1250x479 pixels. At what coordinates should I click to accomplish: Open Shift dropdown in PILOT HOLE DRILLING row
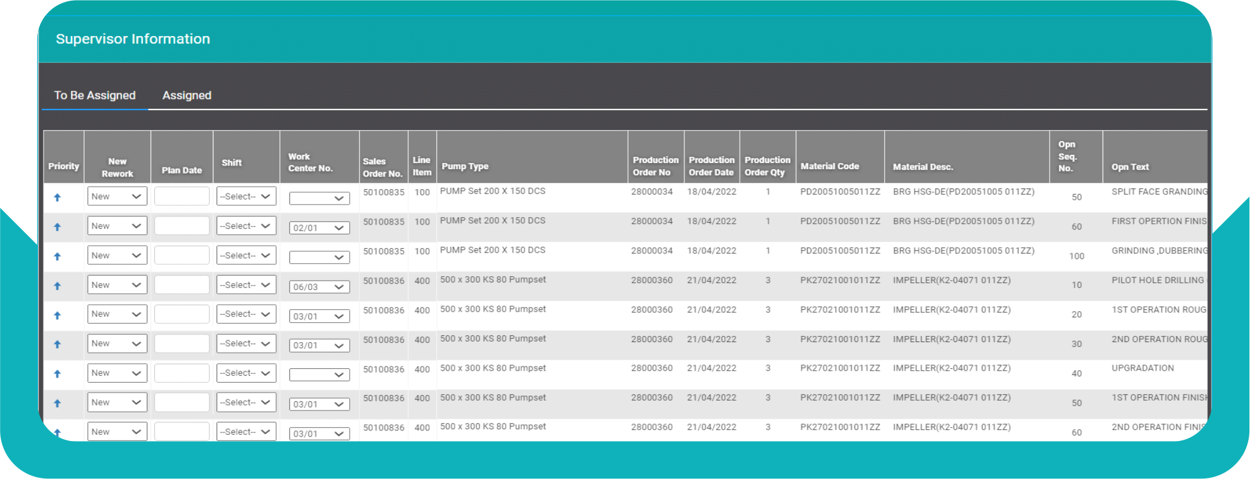click(246, 285)
